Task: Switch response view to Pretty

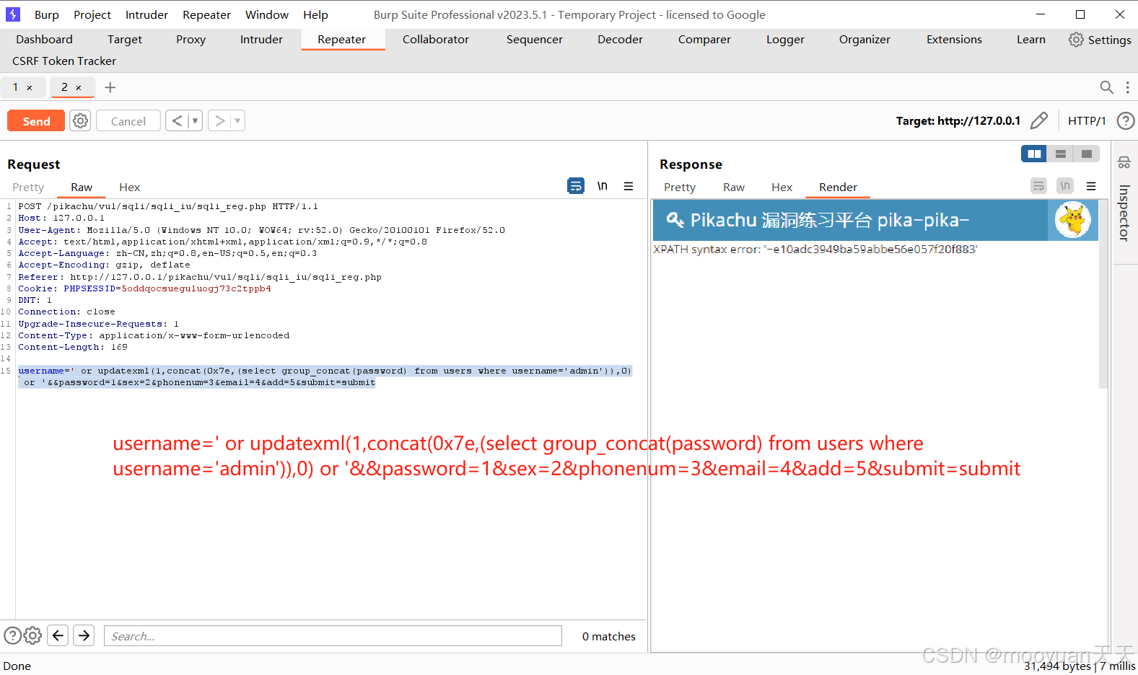Action: (680, 187)
